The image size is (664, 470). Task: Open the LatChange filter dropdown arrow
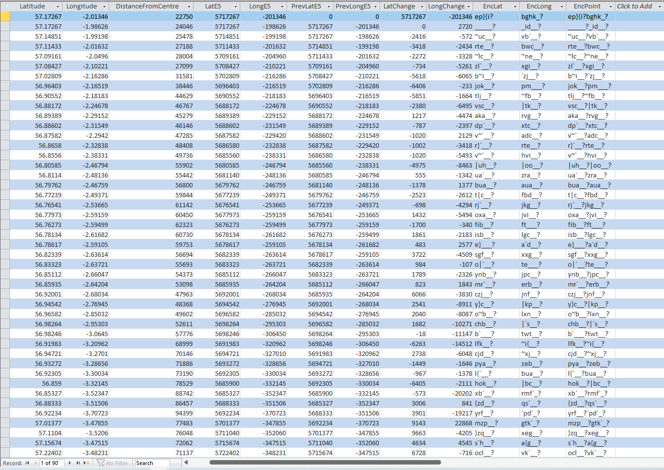(422, 6)
